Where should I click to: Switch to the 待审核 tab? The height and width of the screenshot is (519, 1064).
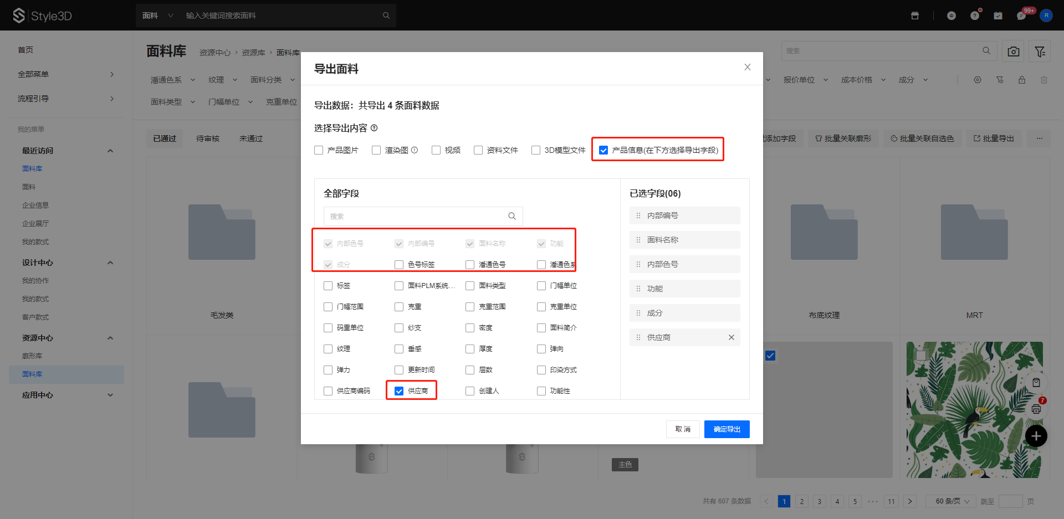pos(208,138)
